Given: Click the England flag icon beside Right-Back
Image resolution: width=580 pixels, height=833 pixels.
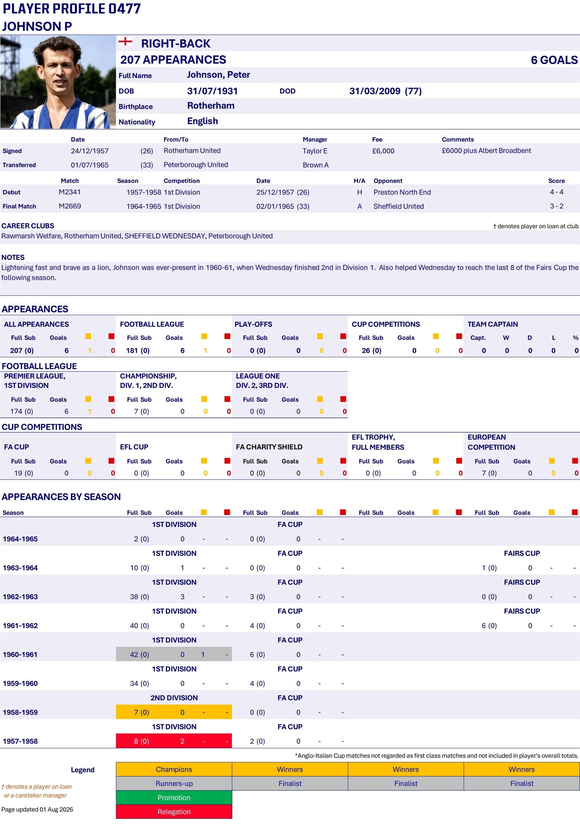Looking at the screenshot, I should tap(125, 41).
